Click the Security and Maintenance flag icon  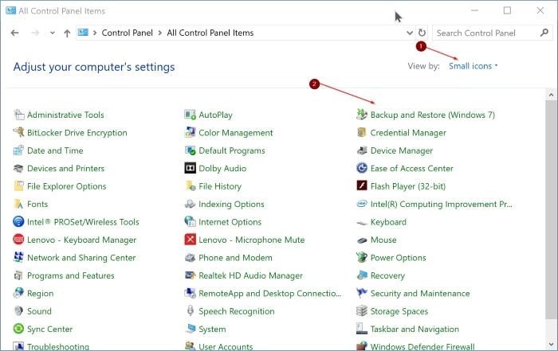[362, 294]
